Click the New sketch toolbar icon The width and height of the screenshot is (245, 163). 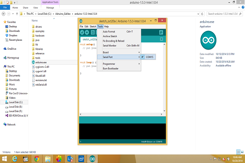[x=93, y=32]
